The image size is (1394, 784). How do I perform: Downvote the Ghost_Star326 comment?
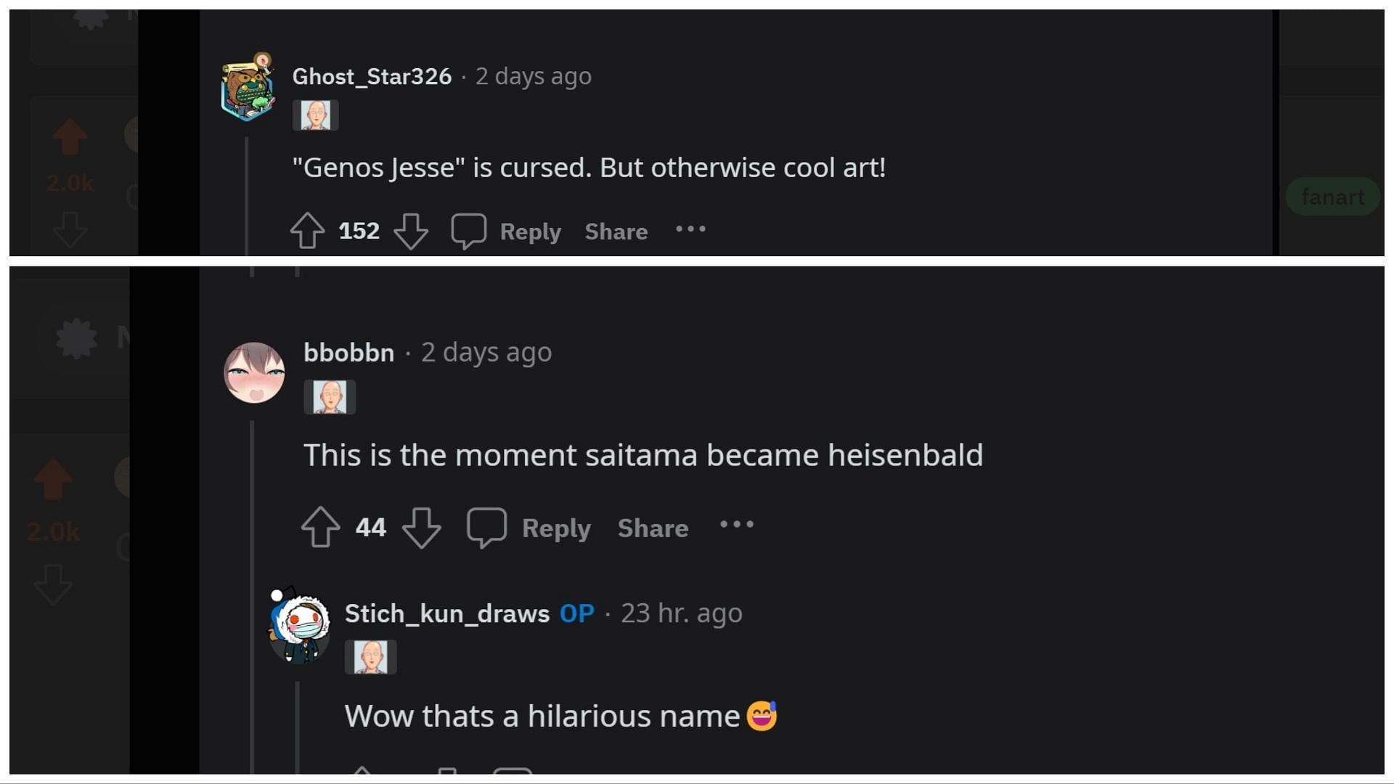tap(411, 231)
